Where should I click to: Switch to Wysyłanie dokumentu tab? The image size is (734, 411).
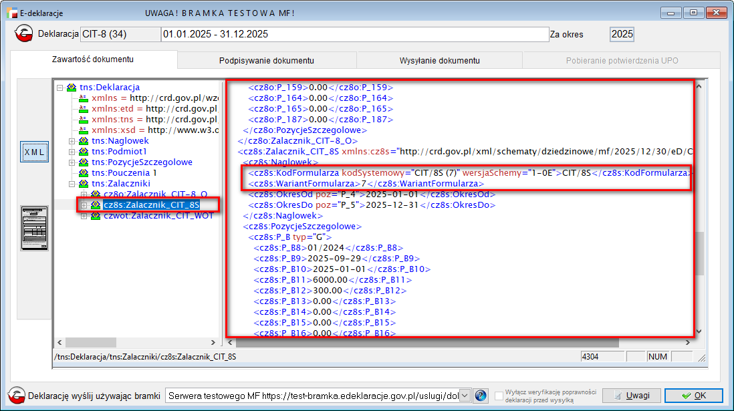tap(439, 61)
